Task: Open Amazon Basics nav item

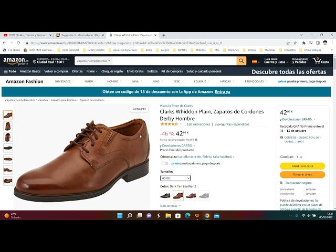Action: tap(30, 71)
